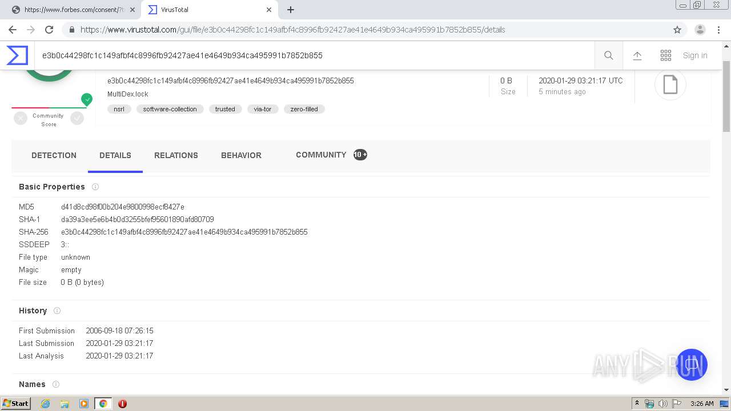Open the Windows Start menu
This screenshot has height=411, width=731.
(x=16, y=404)
